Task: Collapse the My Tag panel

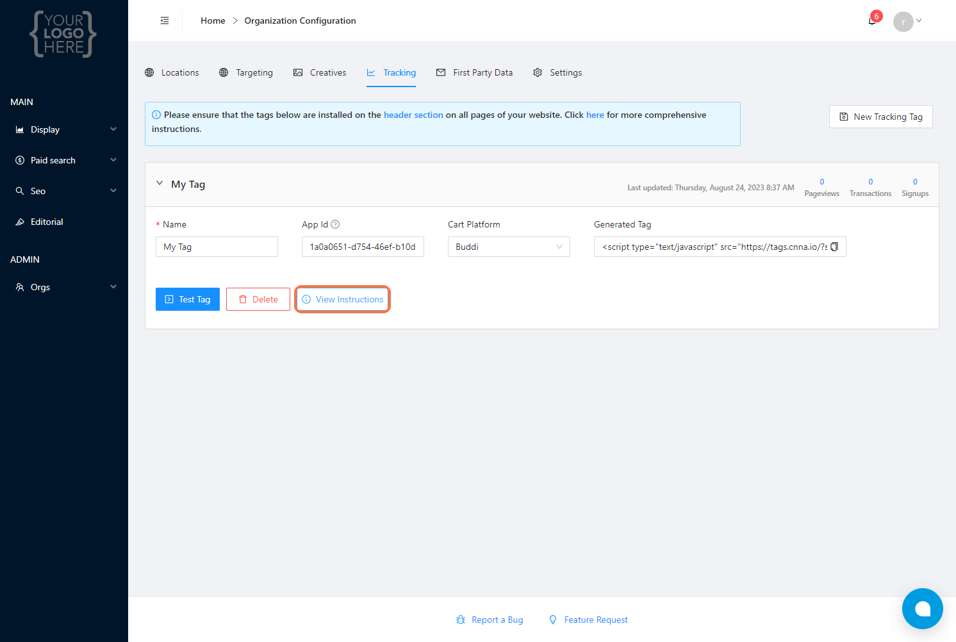Action: click(160, 184)
